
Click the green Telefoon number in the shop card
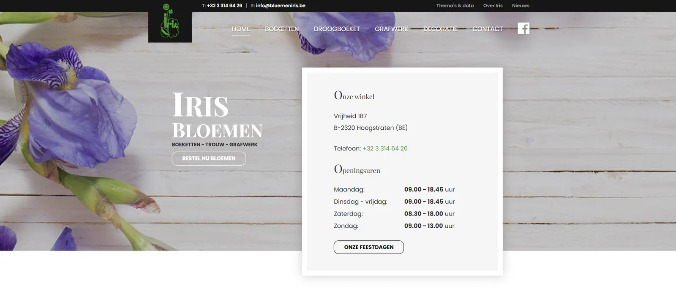385,148
